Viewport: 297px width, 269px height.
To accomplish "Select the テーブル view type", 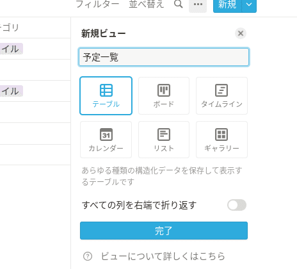I will pos(106,95).
